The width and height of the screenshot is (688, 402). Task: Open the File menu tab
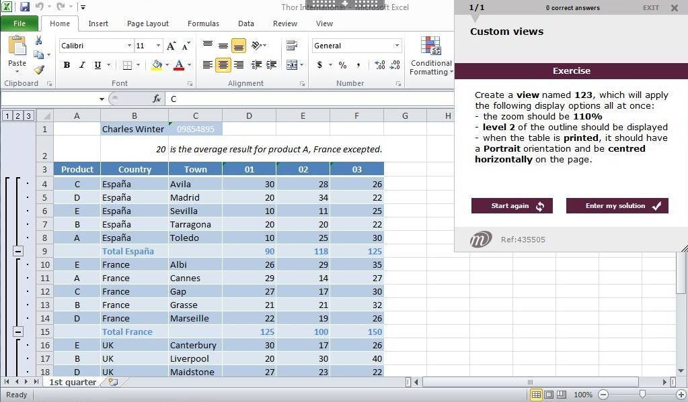click(x=20, y=23)
